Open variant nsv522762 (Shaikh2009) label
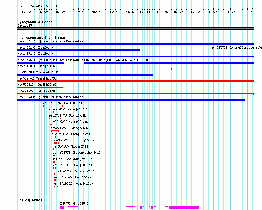Screen dimensions: 262x210 37,78
